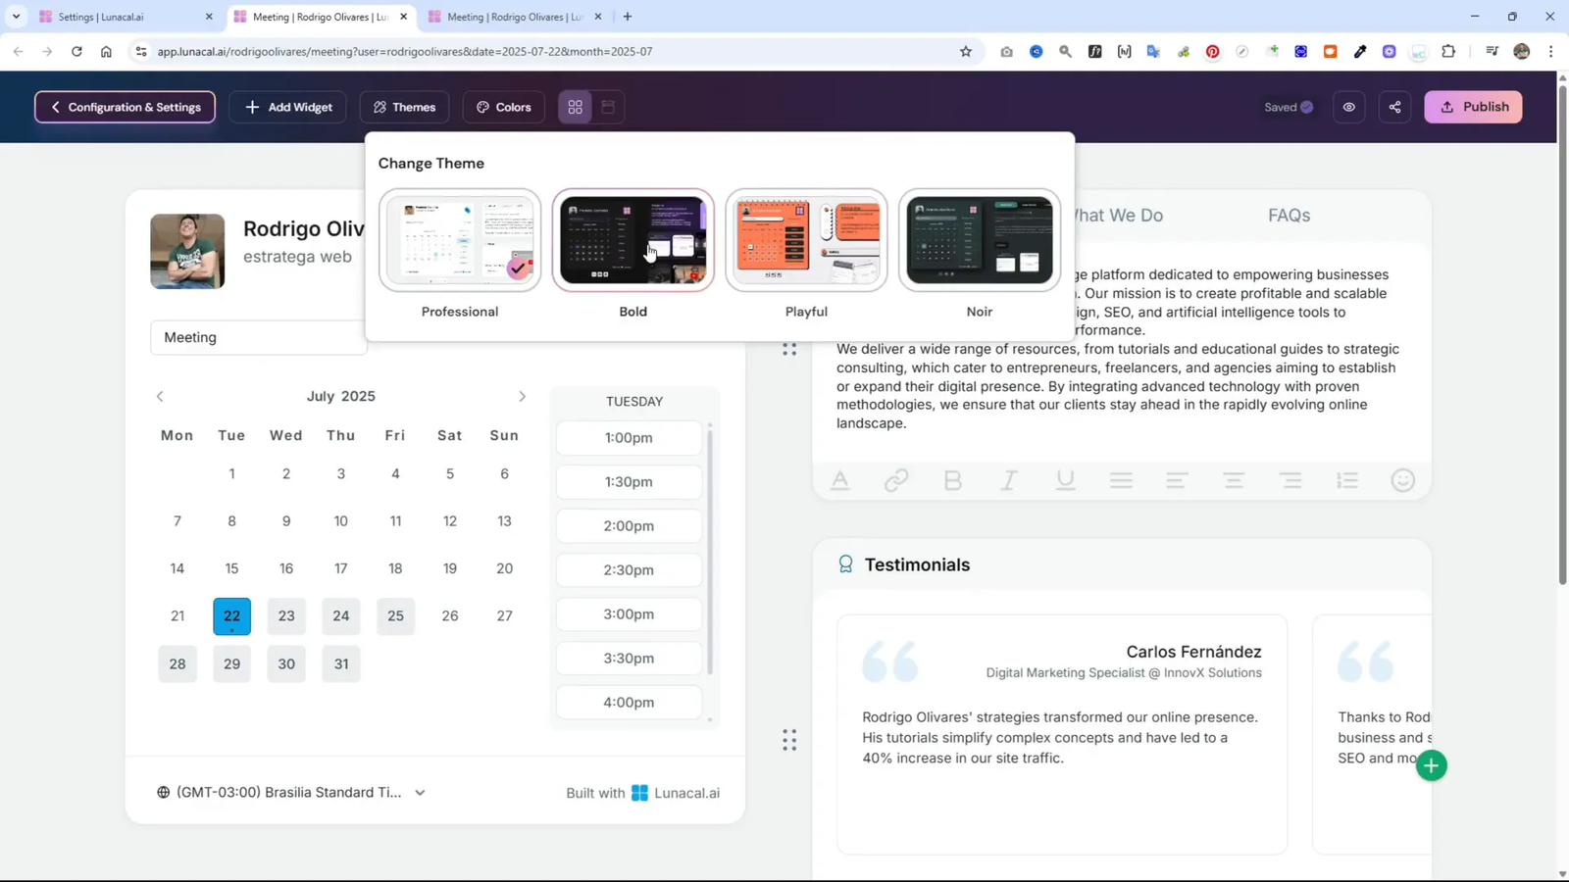Screen dimensions: 1569x882
Task: Open the Themes menu
Action: click(x=404, y=107)
